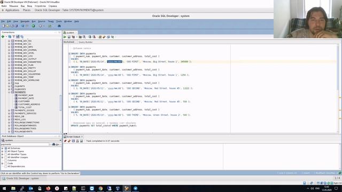Open the Applications menu in the top panel
This screenshot has width=342, height=192.
pos(12,10)
